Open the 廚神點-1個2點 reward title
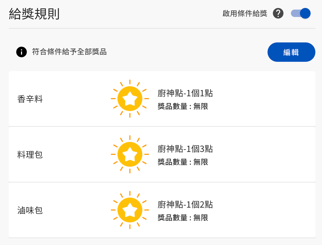The width and height of the screenshot is (322, 245). pos(185,205)
